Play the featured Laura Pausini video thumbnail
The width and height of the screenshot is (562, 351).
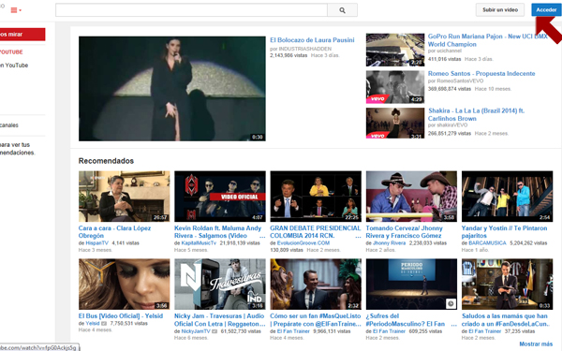(172, 89)
